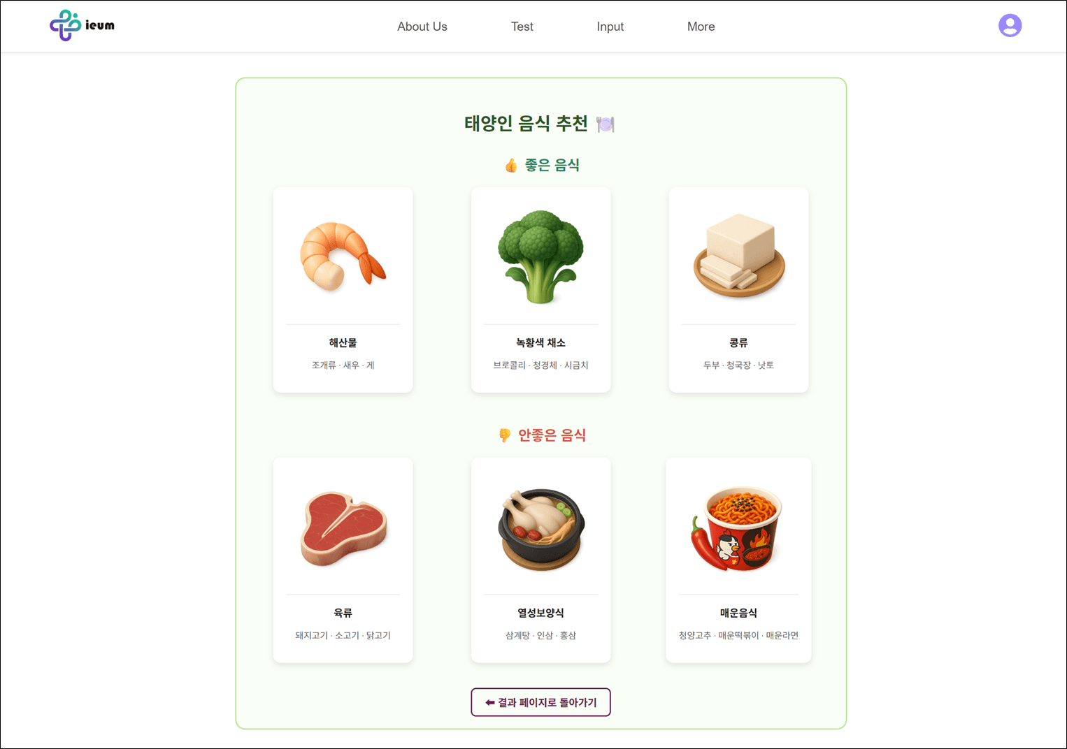Click the thumbs-down icon beside 안좋은 음식
The height and width of the screenshot is (749, 1067).
pos(505,435)
